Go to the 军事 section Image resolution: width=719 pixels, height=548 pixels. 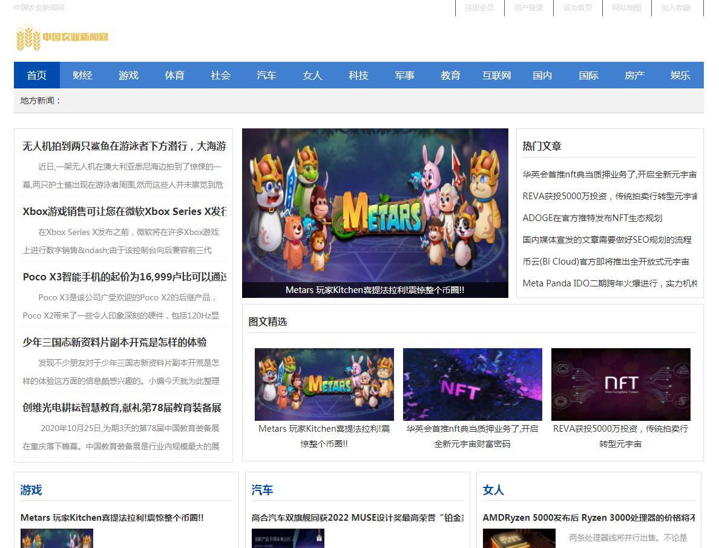[x=404, y=75]
